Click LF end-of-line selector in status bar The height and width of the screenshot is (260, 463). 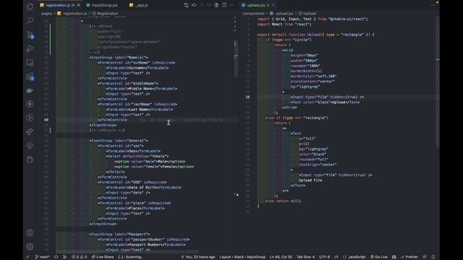pyautogui.click(x=336, y=257)
